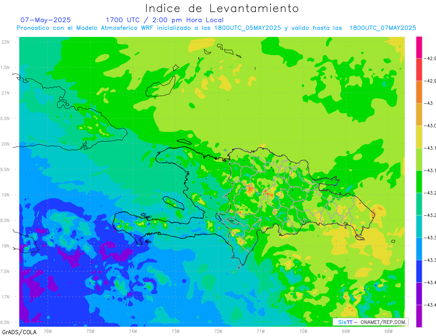The height and width of the screenshot is (336, 436).
Task: Click the "69W" longitude label
Action: click(346, 331)
